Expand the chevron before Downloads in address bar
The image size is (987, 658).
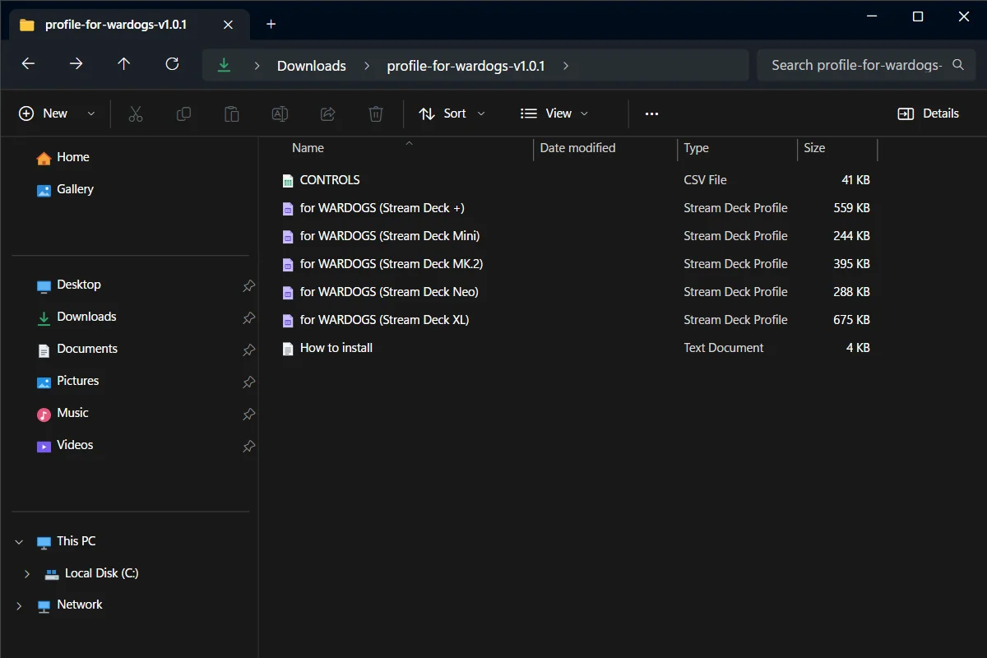[x=257, y=66]
